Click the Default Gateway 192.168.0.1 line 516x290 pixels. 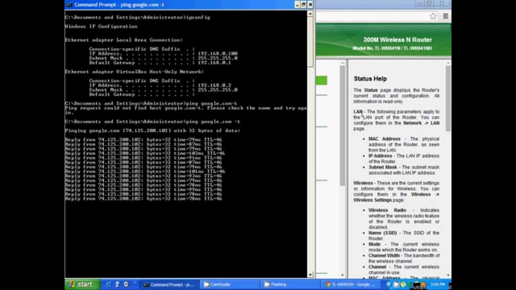coord(160,62)
